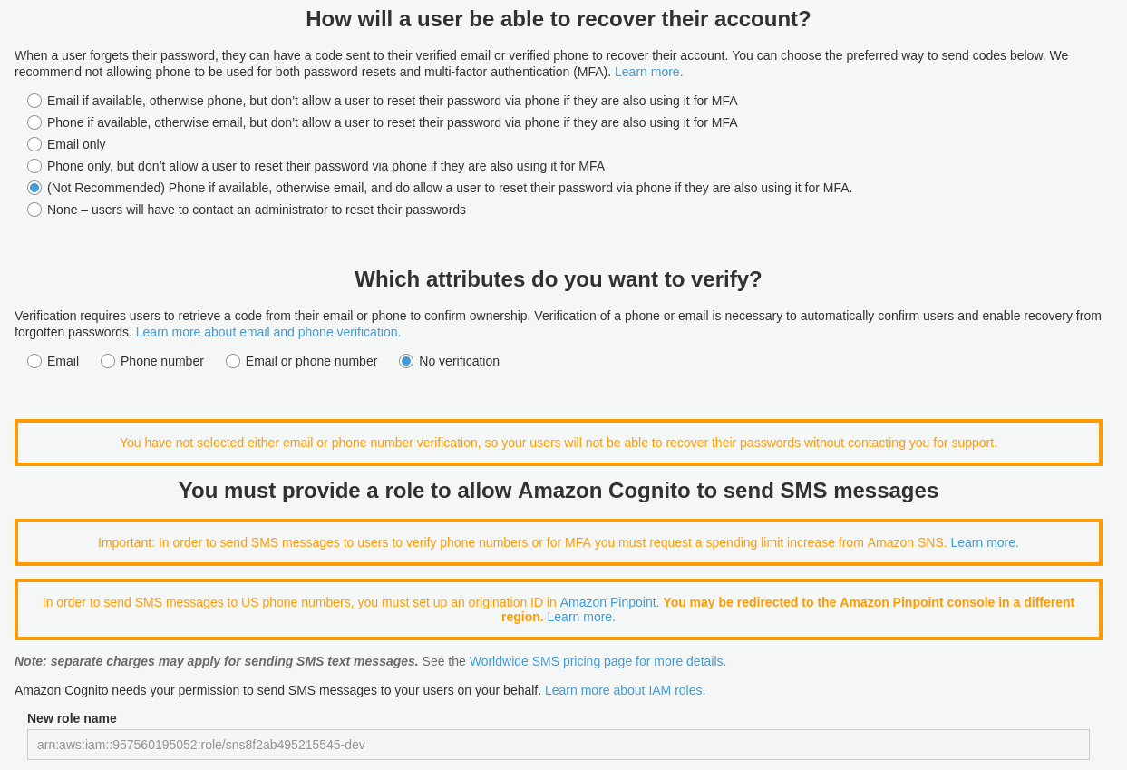Choose "Phone if available, otherwise email" recovery
Viewport: 1127px width, 770px height.
pos(34,122)
